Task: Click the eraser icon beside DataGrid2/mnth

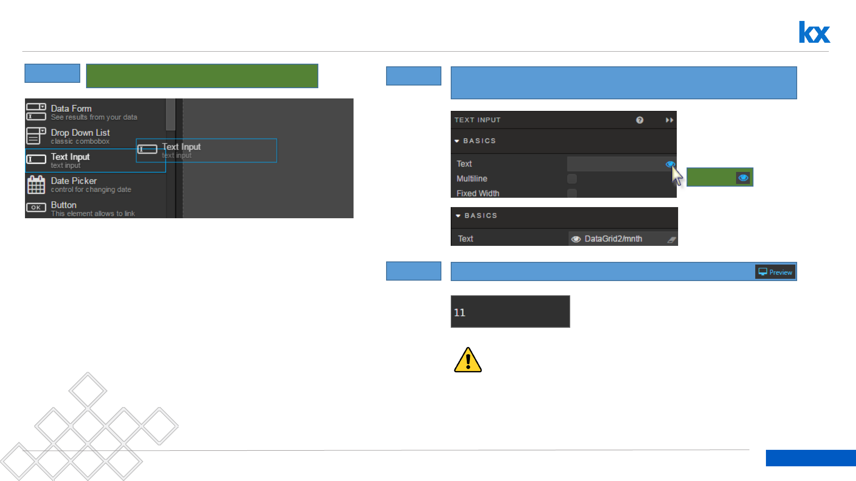Action: (x=671, y=240)
